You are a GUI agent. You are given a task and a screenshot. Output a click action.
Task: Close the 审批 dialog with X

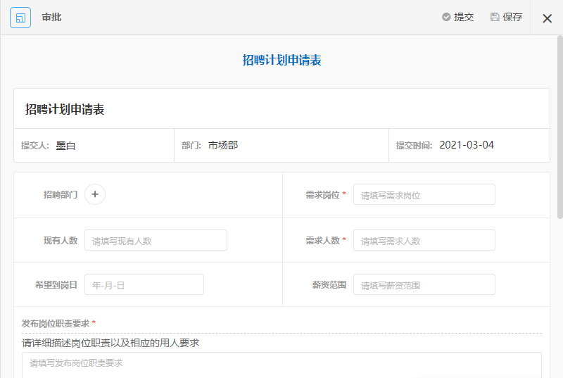click(x=547, y=18)
